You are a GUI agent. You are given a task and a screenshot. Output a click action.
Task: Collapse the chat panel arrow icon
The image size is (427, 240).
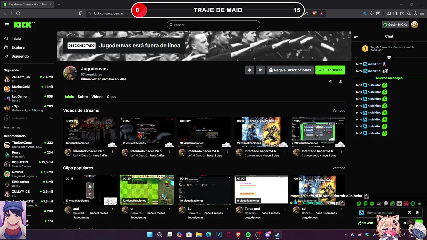tap(356, 36)
